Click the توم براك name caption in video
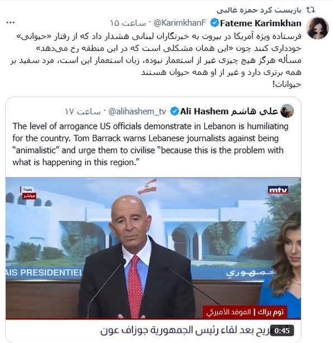 tap(271, 312)
